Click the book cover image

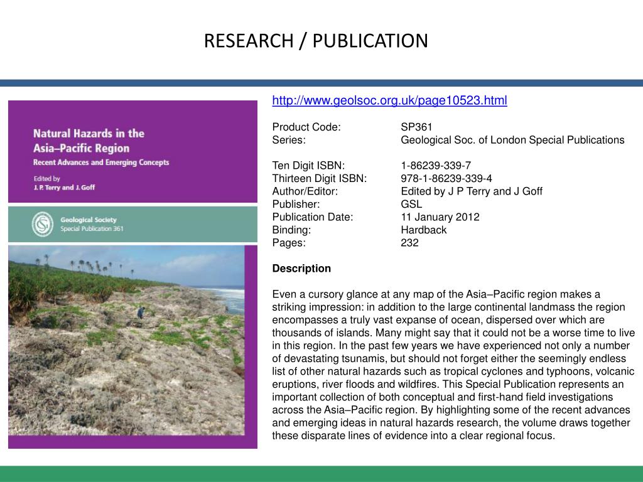[133, 274]
